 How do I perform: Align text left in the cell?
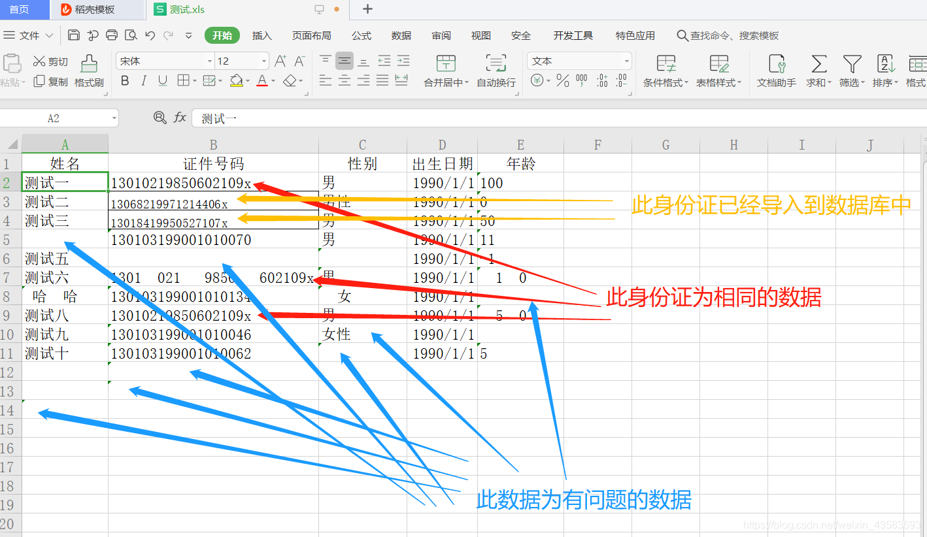[x=326, y=81]
